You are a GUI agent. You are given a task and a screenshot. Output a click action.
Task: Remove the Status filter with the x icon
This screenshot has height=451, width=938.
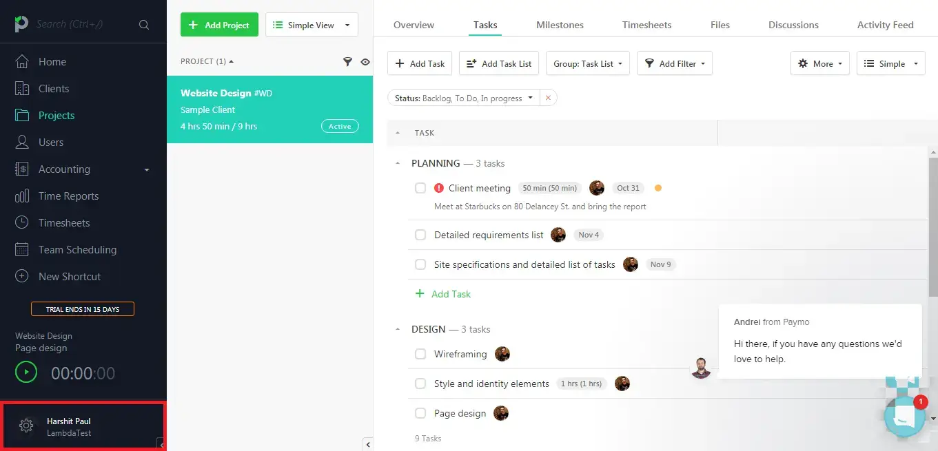(548, 98)
